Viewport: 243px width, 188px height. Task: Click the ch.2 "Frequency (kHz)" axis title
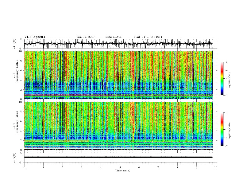click(17, 122)
